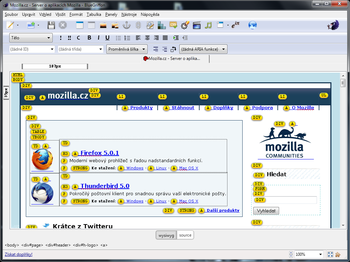Open the 100% zoom level dropdown

[309, 254]
